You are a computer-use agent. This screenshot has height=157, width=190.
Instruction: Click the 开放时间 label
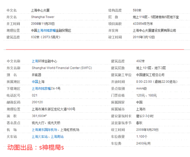118,82
